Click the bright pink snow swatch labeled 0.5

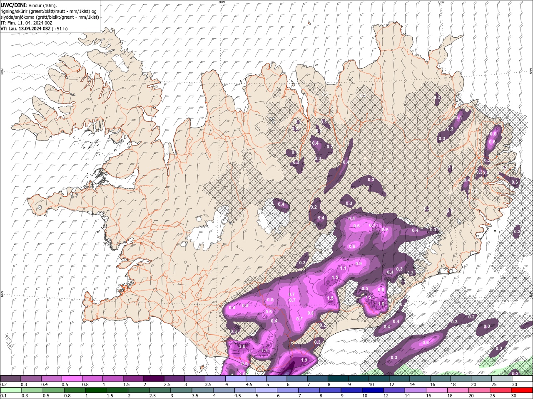pos(72,379)
